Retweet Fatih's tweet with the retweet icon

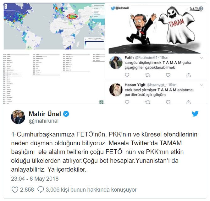[x=147, y=75]
